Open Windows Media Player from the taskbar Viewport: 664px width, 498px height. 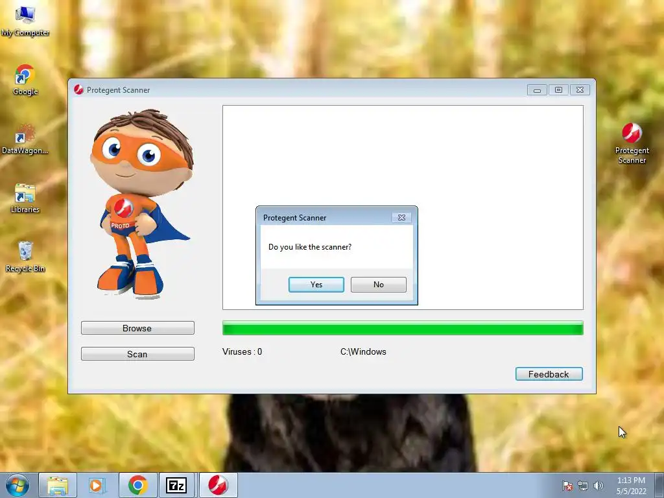click(97, 485)
